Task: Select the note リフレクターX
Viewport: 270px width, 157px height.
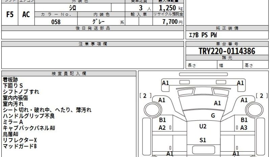Action: pos(20,140)
